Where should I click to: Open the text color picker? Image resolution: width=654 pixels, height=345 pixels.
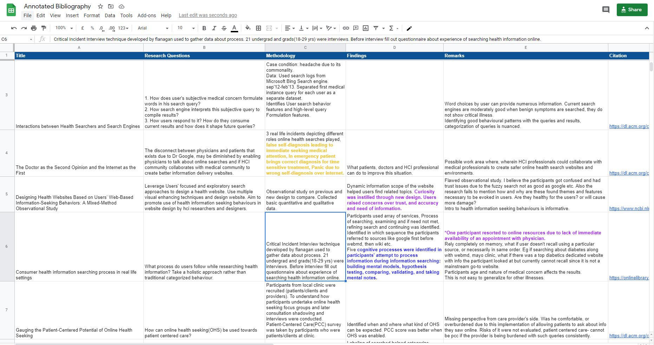coord(234,28)
